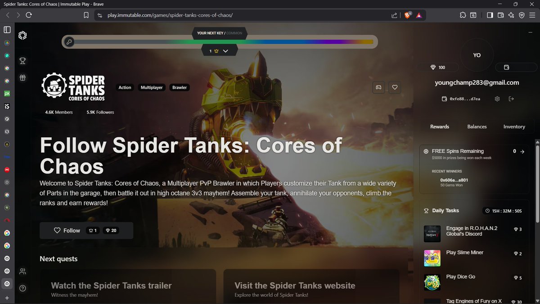Screen dimensions: 540x304
Task: Open the gift rewards icon in sidebar
Action: pos(22,77)
